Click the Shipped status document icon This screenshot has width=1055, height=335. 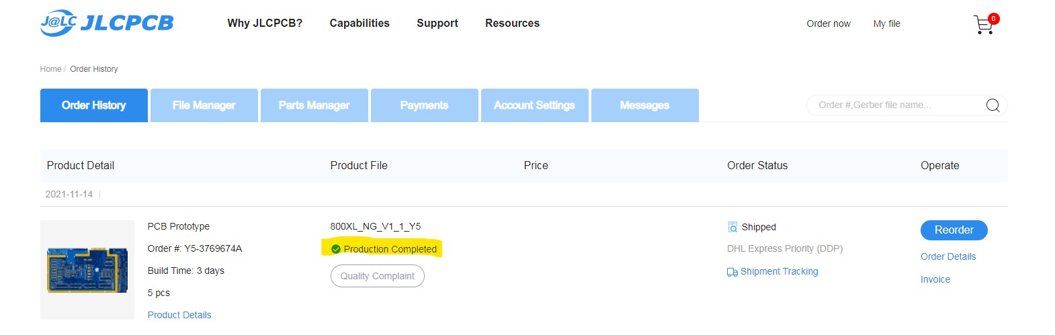[732, 228]
